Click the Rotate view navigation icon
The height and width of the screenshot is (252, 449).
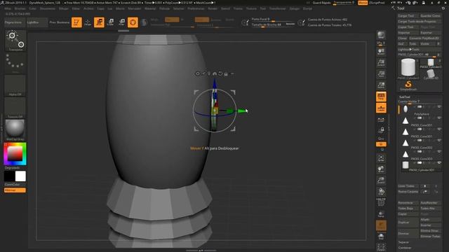click(x=381, y=192)
